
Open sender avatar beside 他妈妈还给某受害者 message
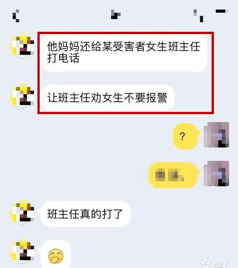22,46
